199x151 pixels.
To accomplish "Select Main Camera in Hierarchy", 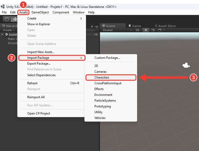I will pos(12,39).
